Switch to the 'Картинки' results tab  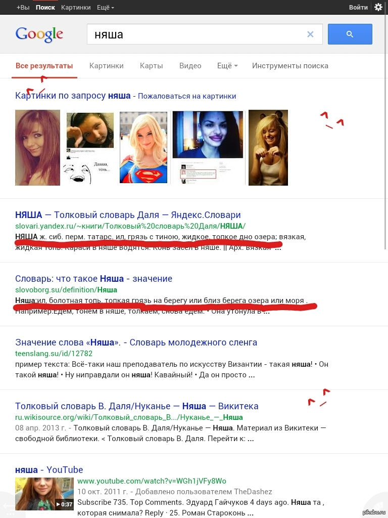(x=106, y=66)
